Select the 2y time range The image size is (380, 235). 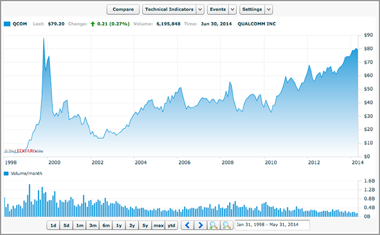point(132,226)
